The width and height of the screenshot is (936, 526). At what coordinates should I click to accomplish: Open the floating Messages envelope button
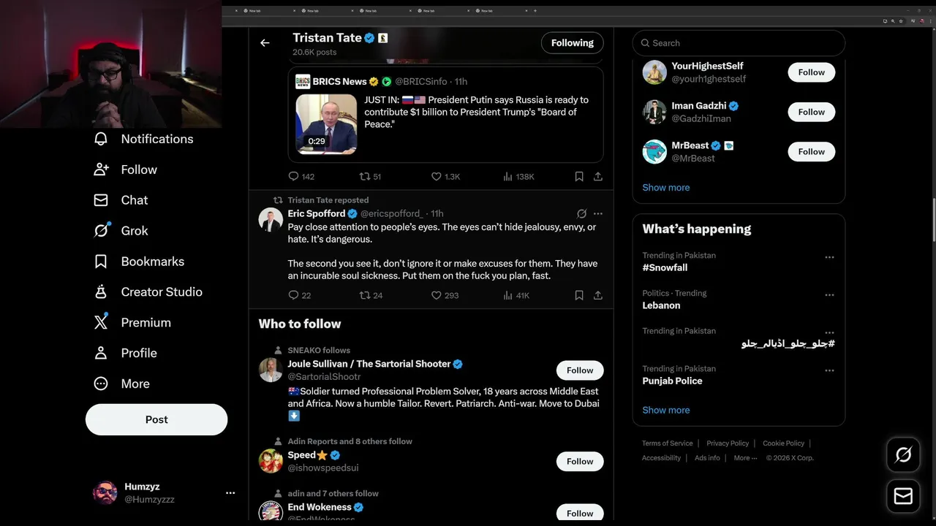click(x=903, y=496)
